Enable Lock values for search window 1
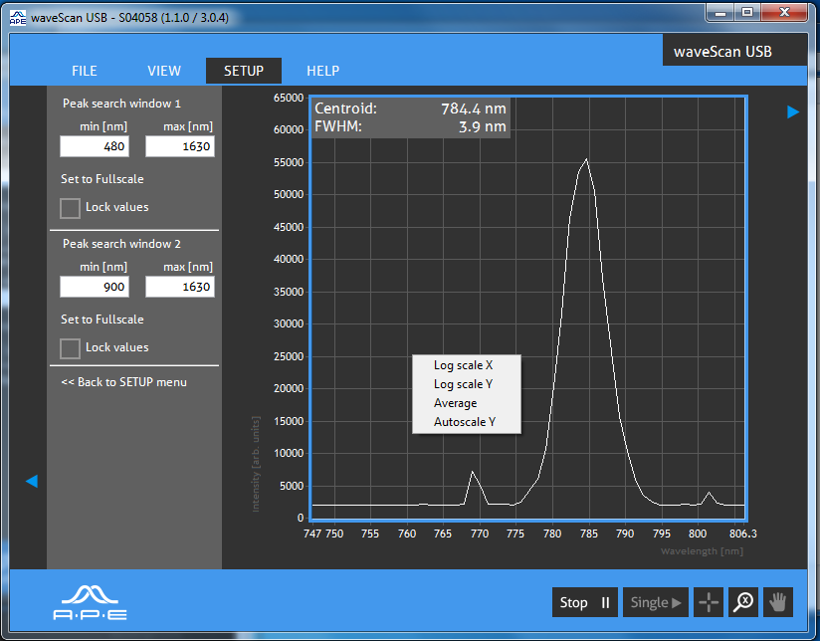Viewport: 820px width, 641px height. [x=70, y=208]
